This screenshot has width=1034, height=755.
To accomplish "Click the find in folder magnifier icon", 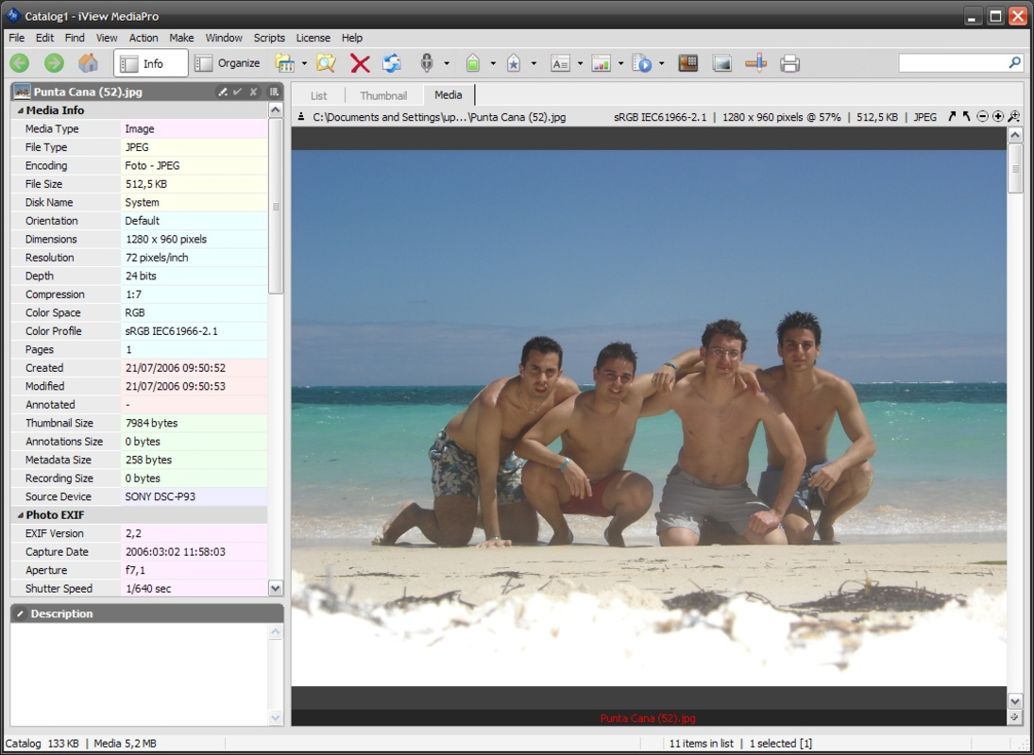I will click(x=326, y=63).
